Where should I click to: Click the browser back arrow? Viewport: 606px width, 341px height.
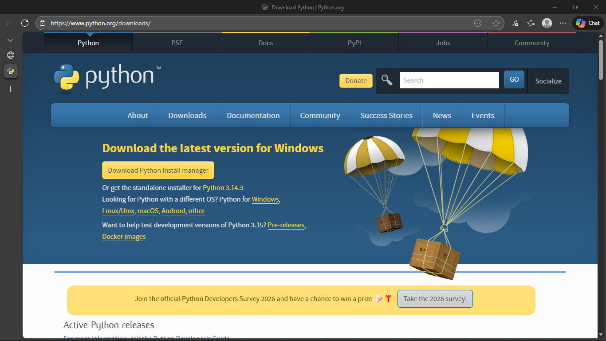pos(9,23)
